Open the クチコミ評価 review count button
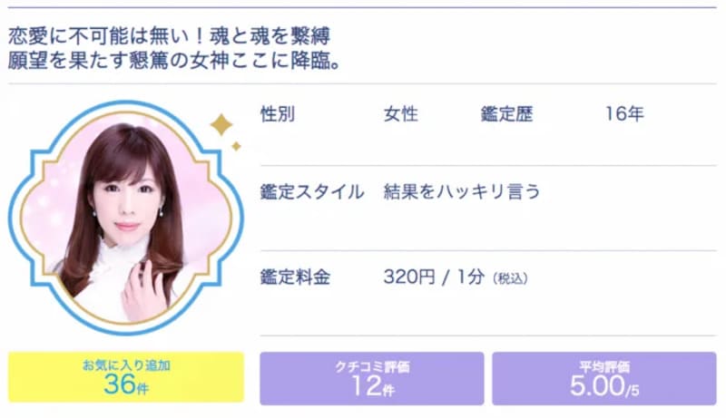The height and width of the screenshot is (418, 726). [372, 377]
